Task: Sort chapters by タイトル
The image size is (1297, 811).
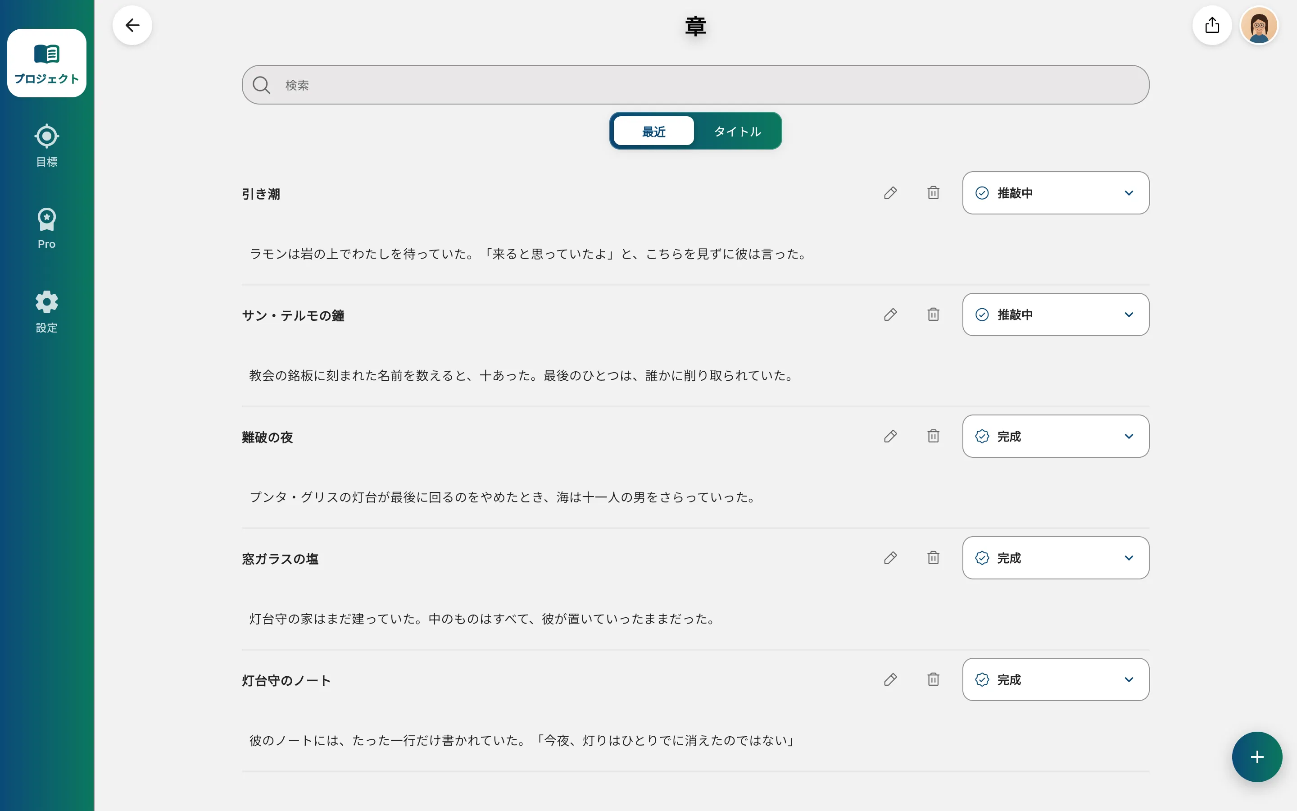Action: tap(738, 131)
